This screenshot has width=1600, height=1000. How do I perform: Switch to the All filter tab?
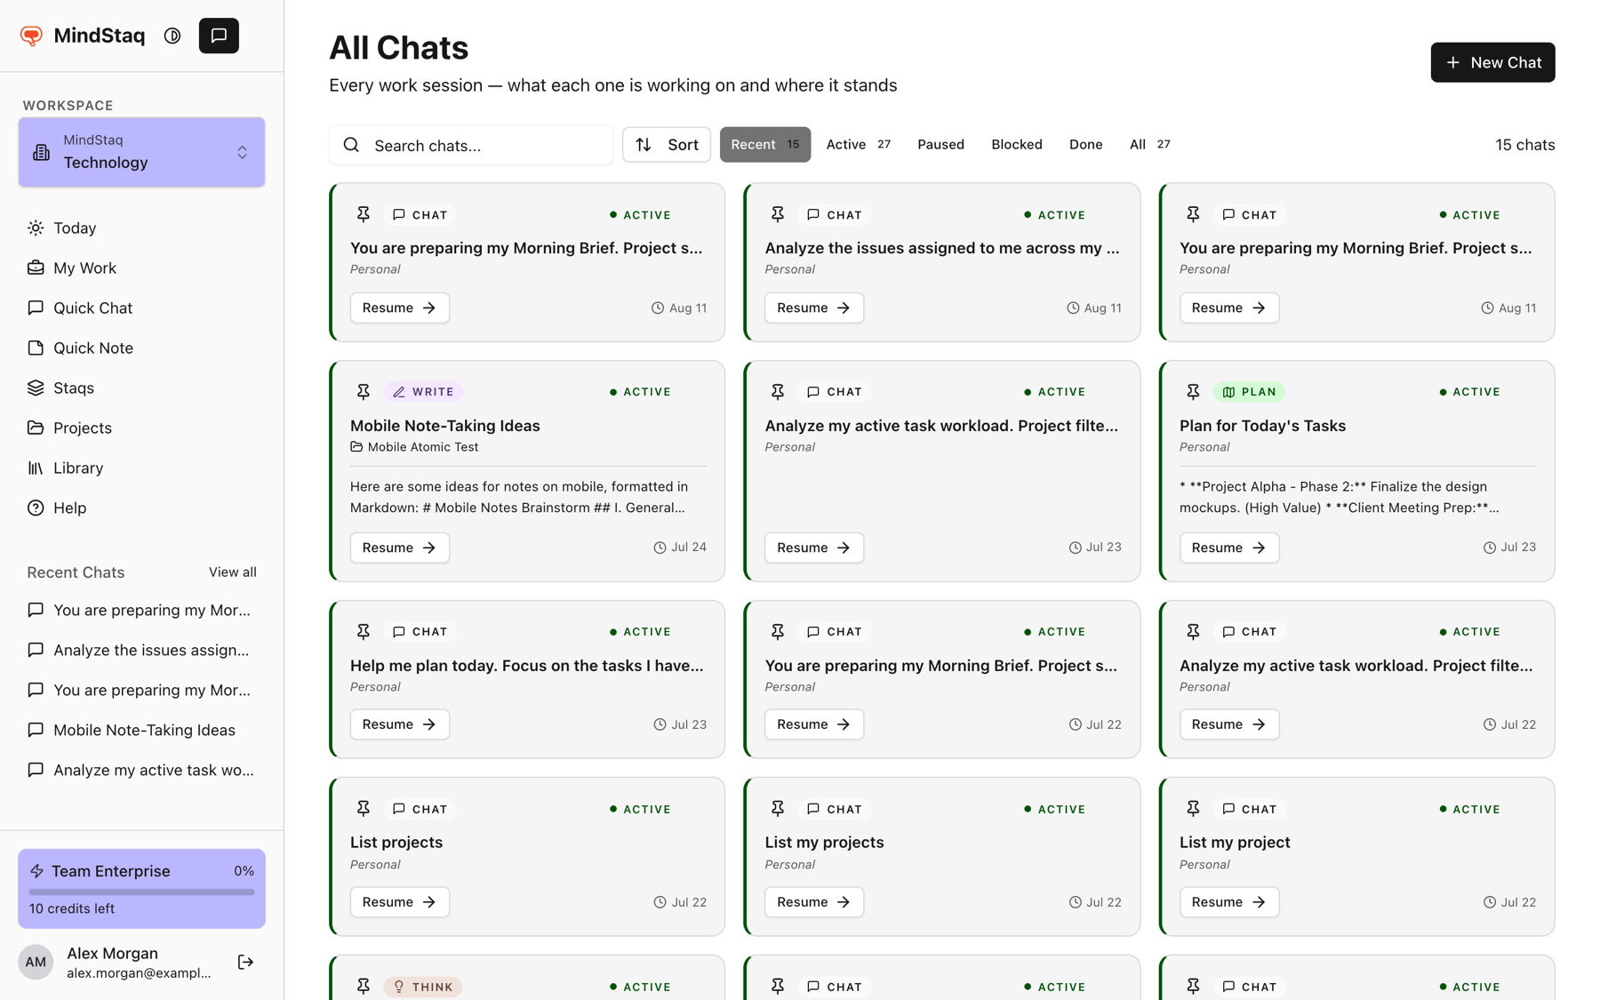coord(1150,145)
